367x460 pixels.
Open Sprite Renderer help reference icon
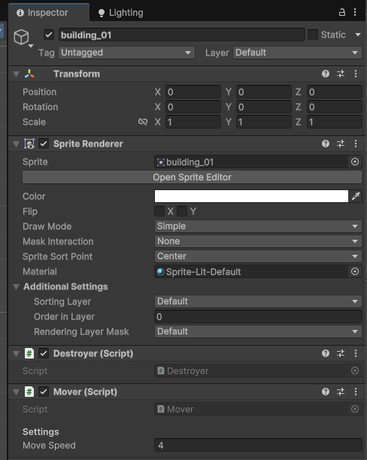pyautogui.click(x=326, y=144)
